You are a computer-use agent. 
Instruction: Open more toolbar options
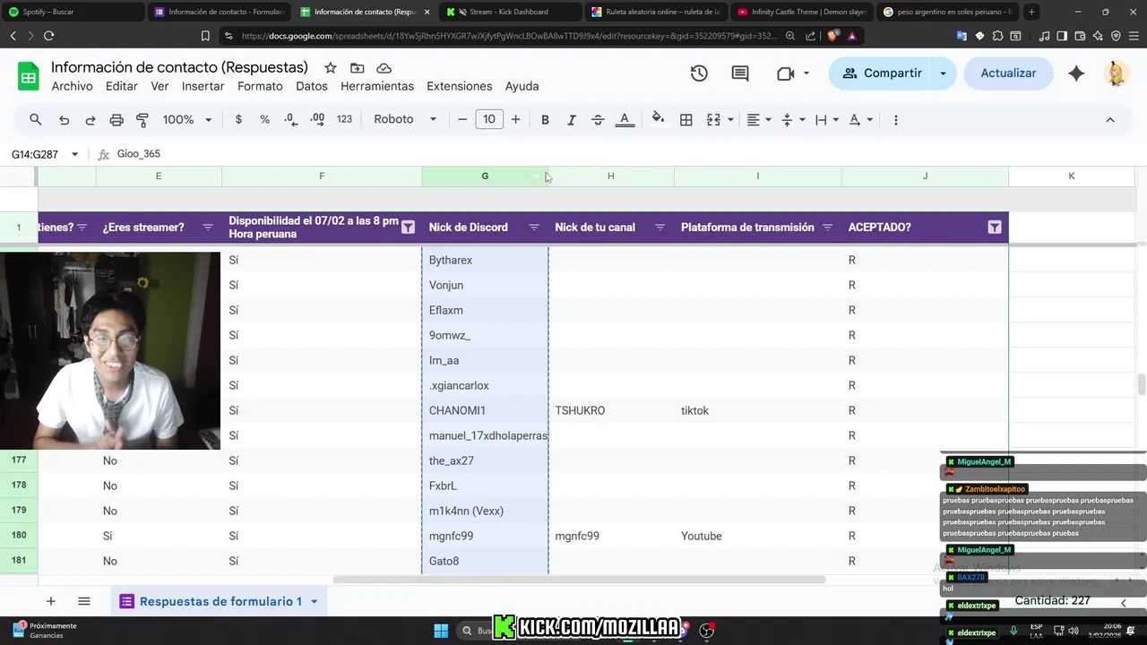click(x=895, y=119)
